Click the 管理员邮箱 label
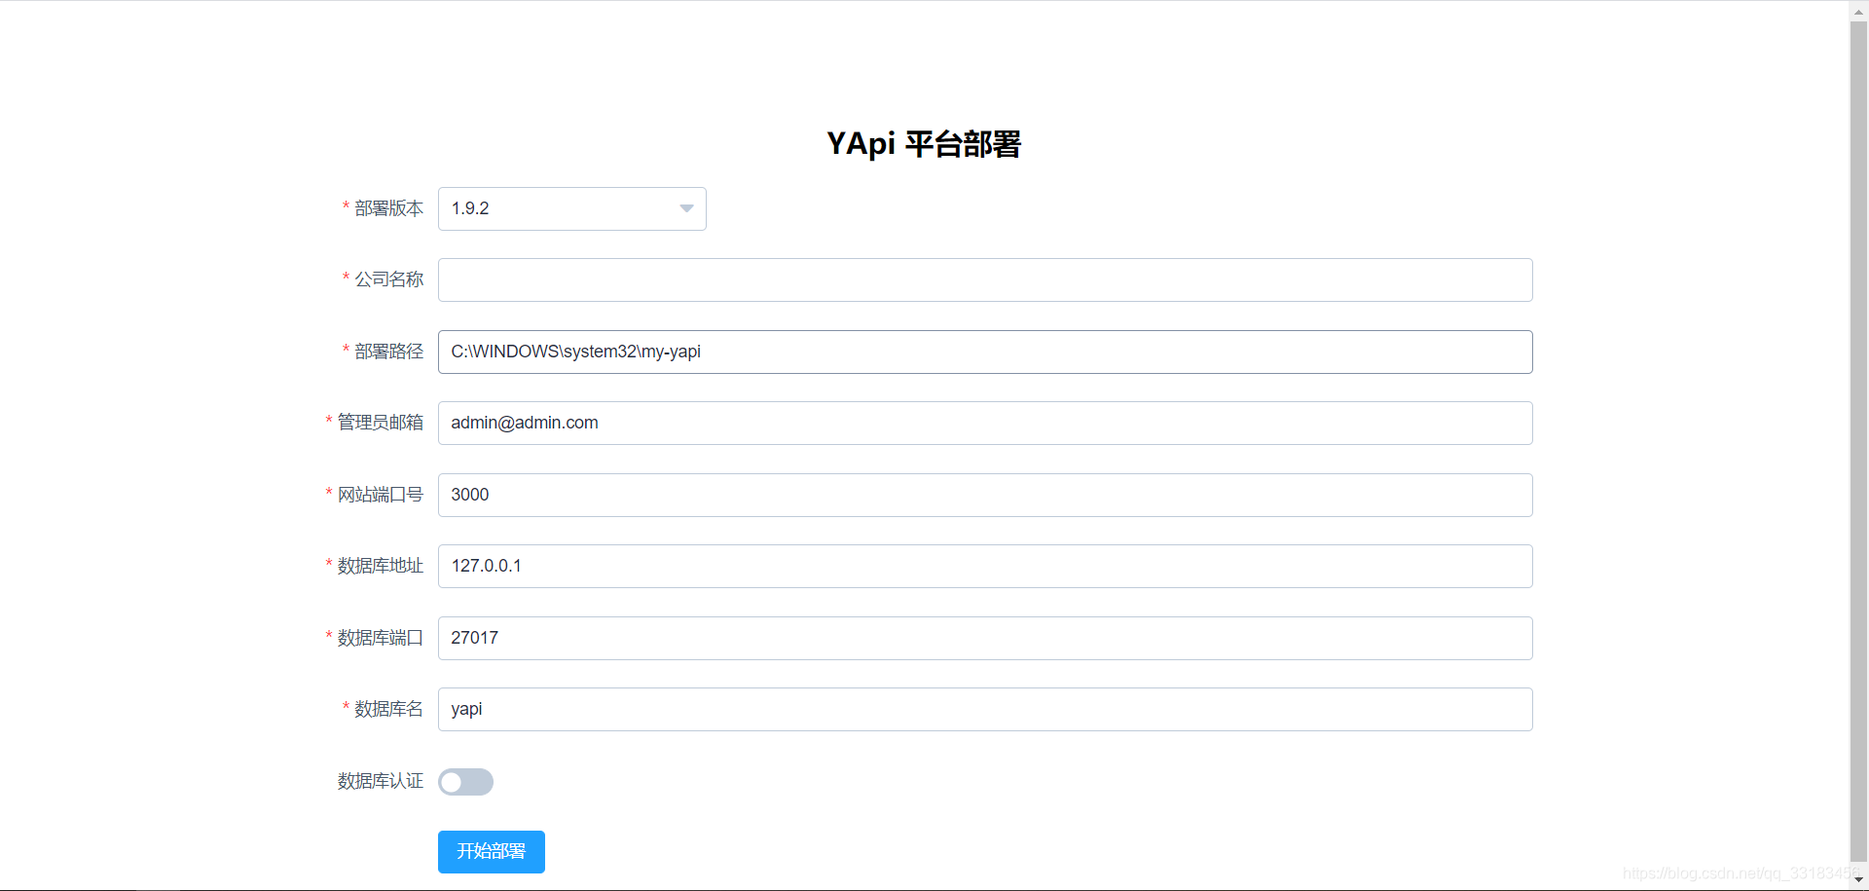Image resolution: width=1869 pixels, height=891 pixels. click(x=380, y=423)
